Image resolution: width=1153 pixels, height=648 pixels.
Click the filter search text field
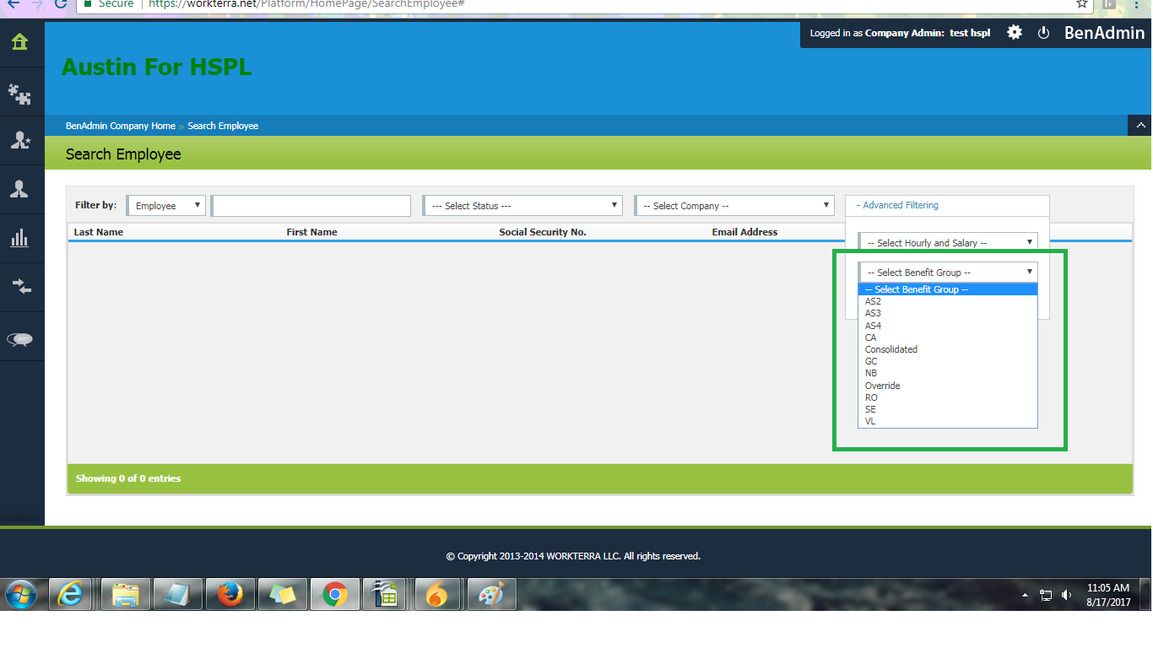pyautogui.click(x=311, y=206)
